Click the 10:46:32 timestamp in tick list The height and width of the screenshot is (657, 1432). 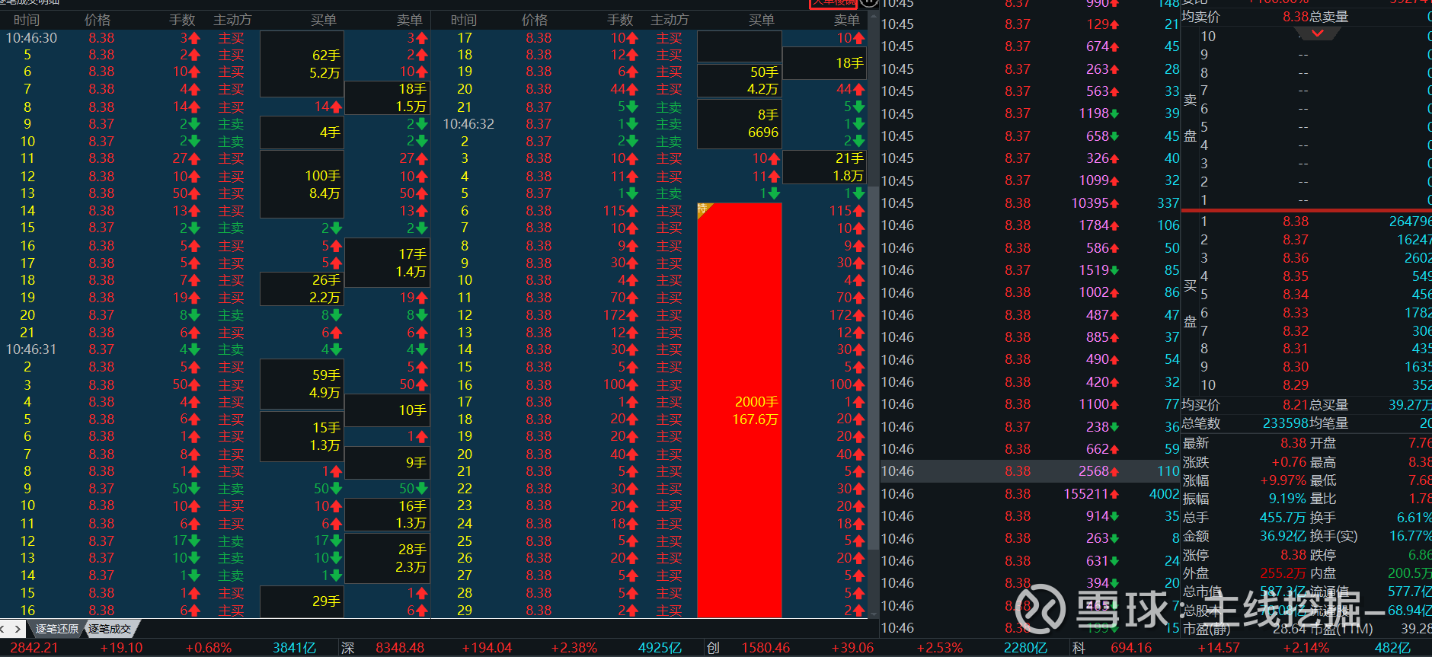[x=468, y=124]
